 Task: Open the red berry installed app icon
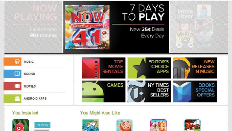(21, 125)
